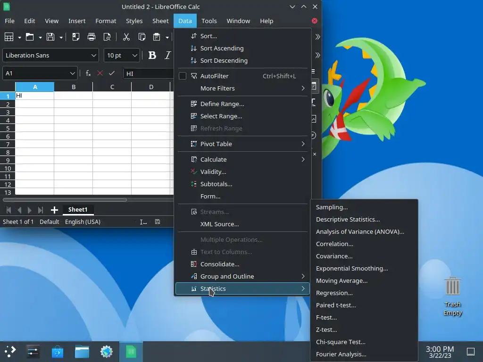Click the insert mode cursor icon in status bar

[143, 222]
